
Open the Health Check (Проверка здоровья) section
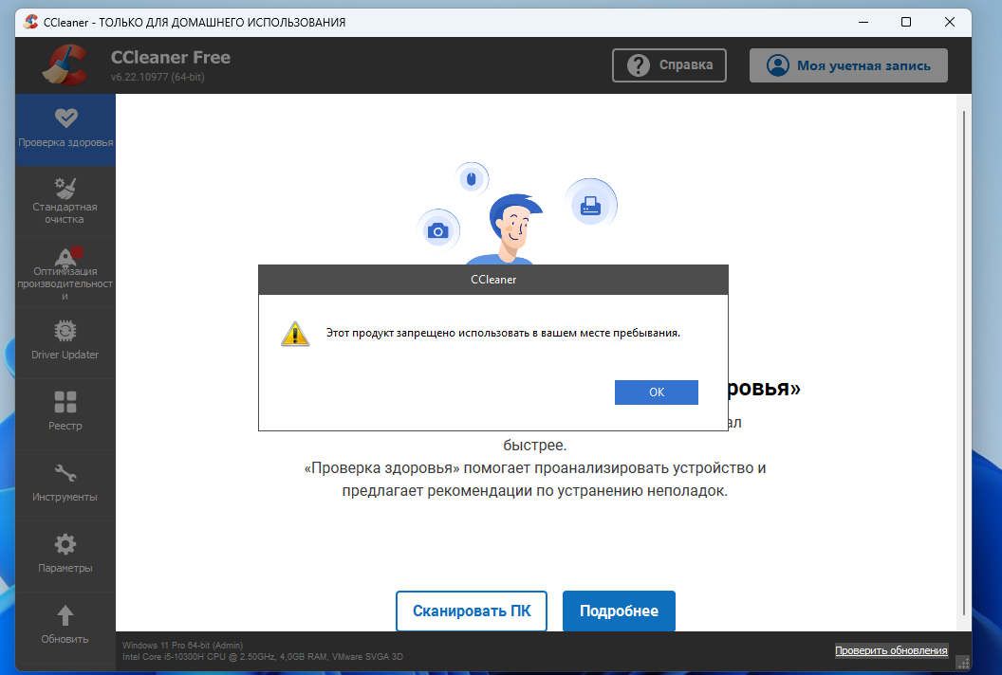(65, 130)
